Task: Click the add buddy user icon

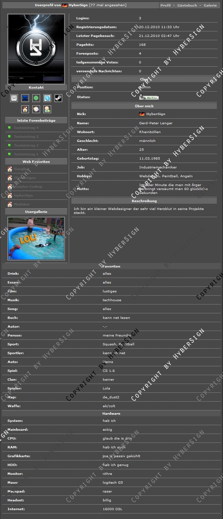Action: pos(47,109)
